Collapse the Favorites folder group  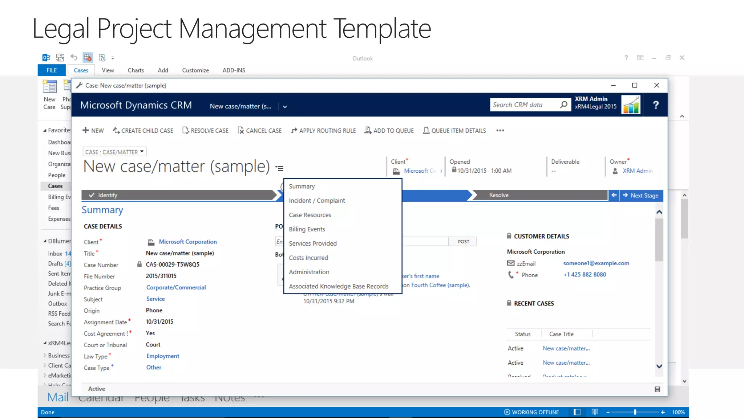click(x=45, y=130)
